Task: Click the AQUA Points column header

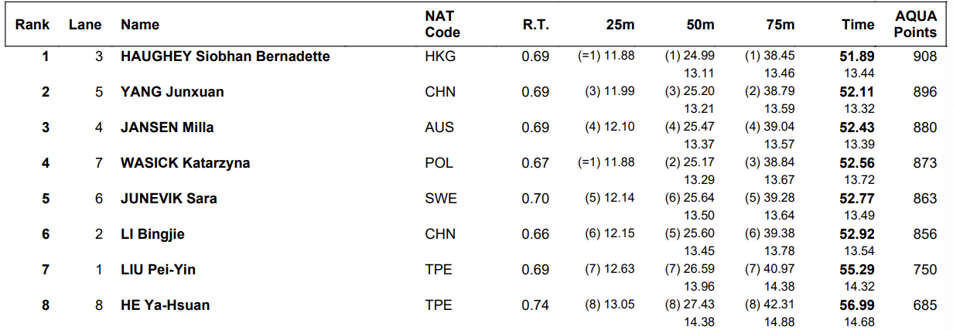Action: coord(916,25)
